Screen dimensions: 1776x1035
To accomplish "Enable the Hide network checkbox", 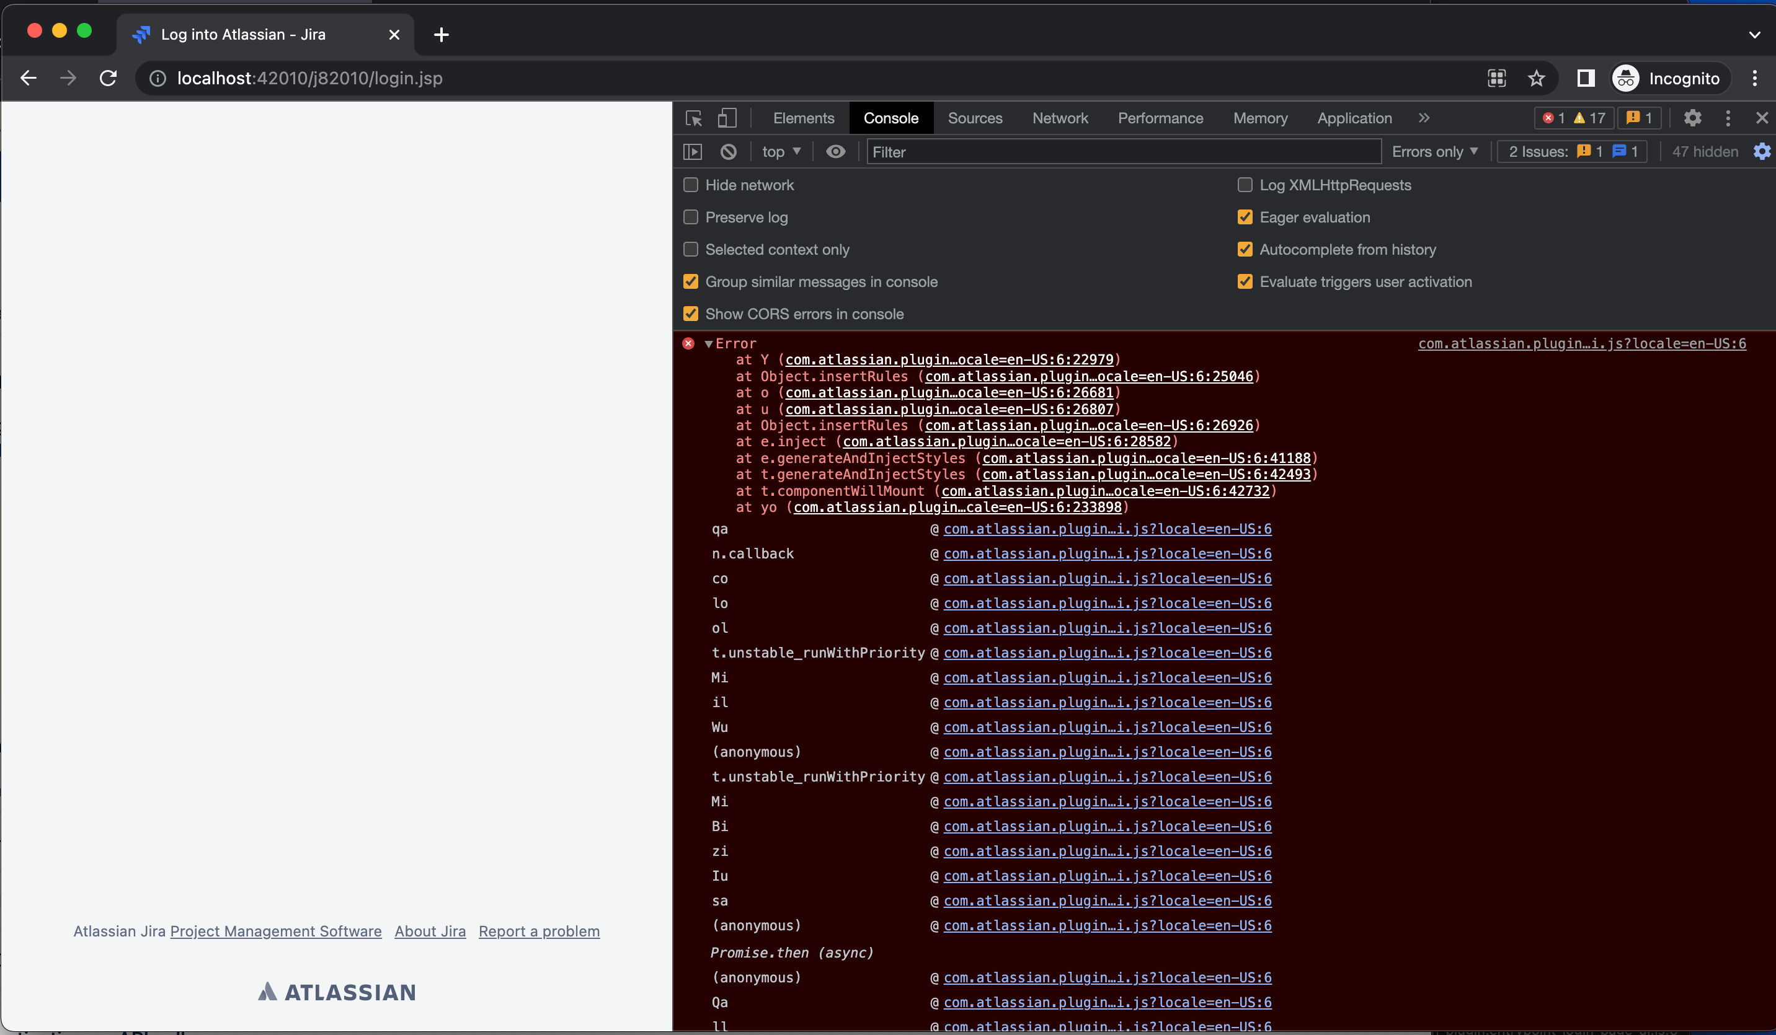I will click(691, 185).
